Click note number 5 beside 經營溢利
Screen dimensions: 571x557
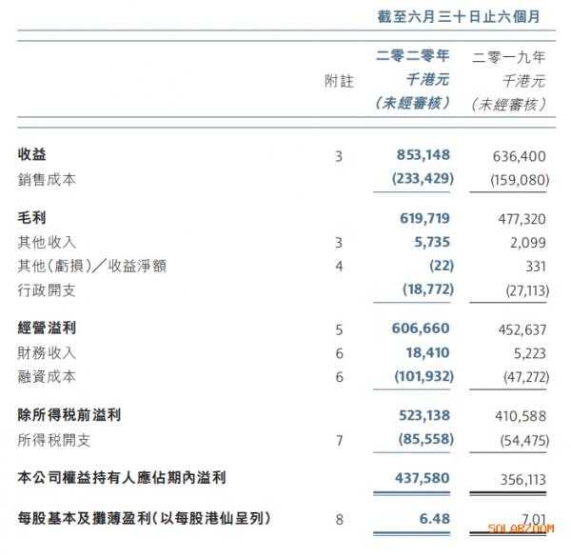339,329
